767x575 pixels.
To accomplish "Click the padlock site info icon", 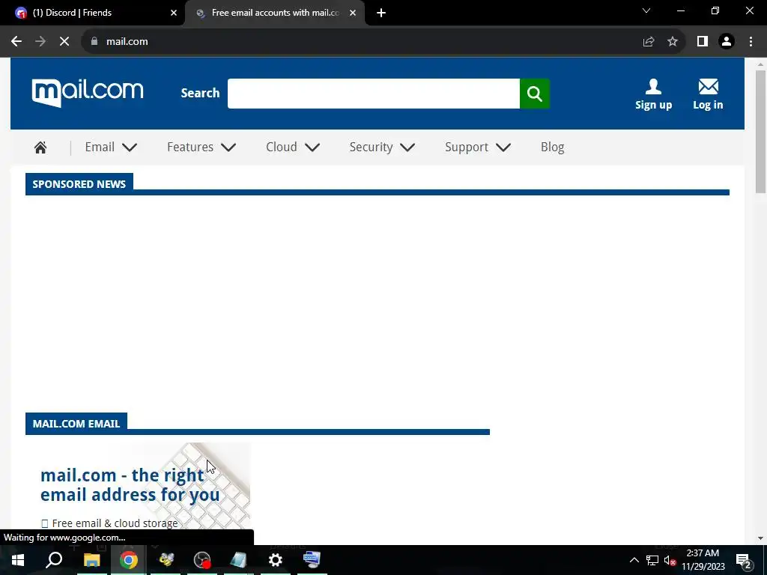I will coord(94,42).
